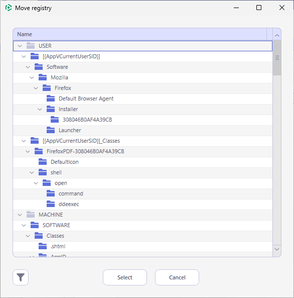Click the folder icon beside Software
294x298 pixels.
tap(39, 67)
